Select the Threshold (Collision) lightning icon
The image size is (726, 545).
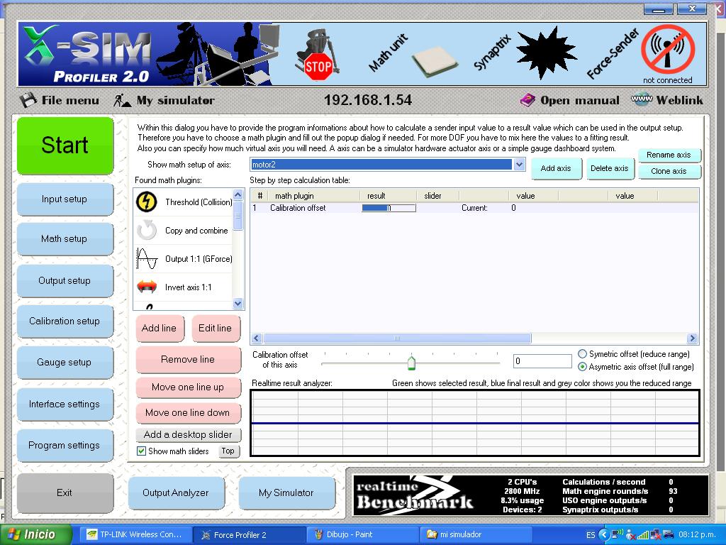pyautogui.click(x=147, y=202)
